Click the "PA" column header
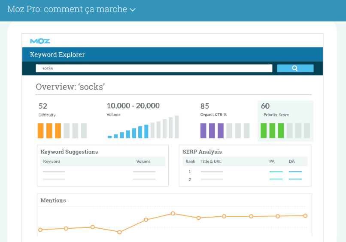Image resolution: width=346 pixels, height=242 pixels. (272, 161)
